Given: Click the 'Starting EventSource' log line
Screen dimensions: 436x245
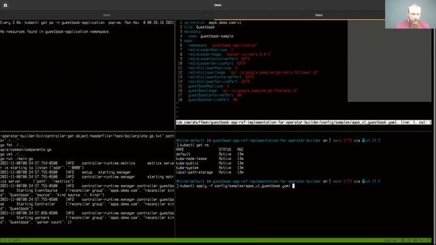Looking at the screenshot, I should 87,191.
